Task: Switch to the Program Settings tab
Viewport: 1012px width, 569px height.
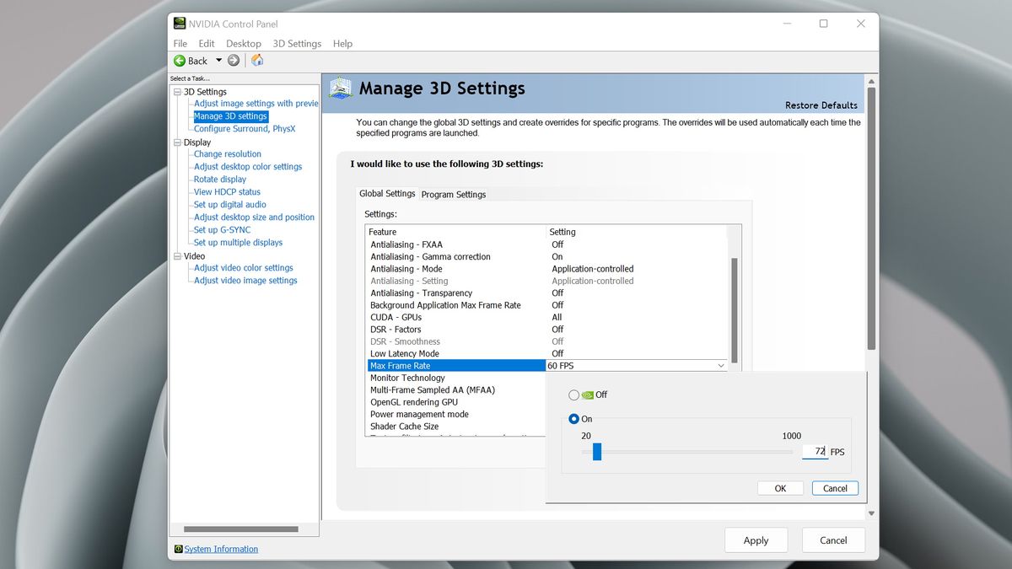Action: [x=453, y=194]
